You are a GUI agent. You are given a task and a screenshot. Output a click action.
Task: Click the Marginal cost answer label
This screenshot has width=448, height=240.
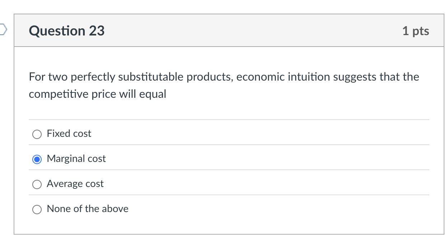(x=76, y=158)
